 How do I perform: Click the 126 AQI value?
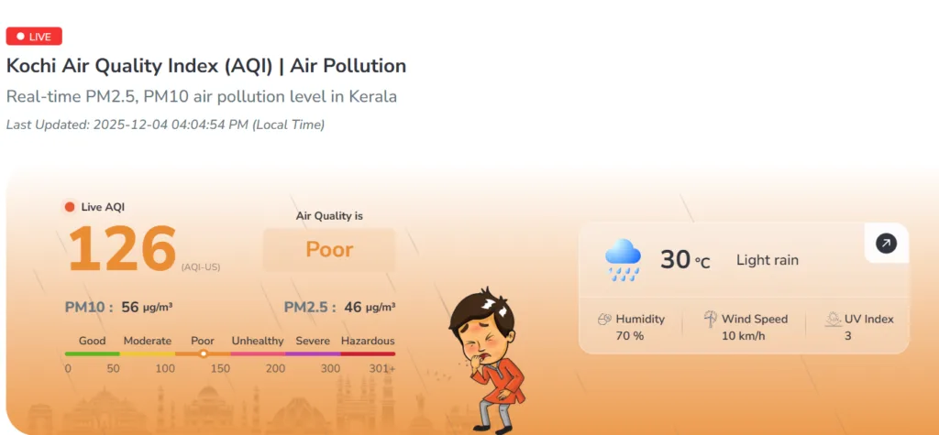(122, 248)
